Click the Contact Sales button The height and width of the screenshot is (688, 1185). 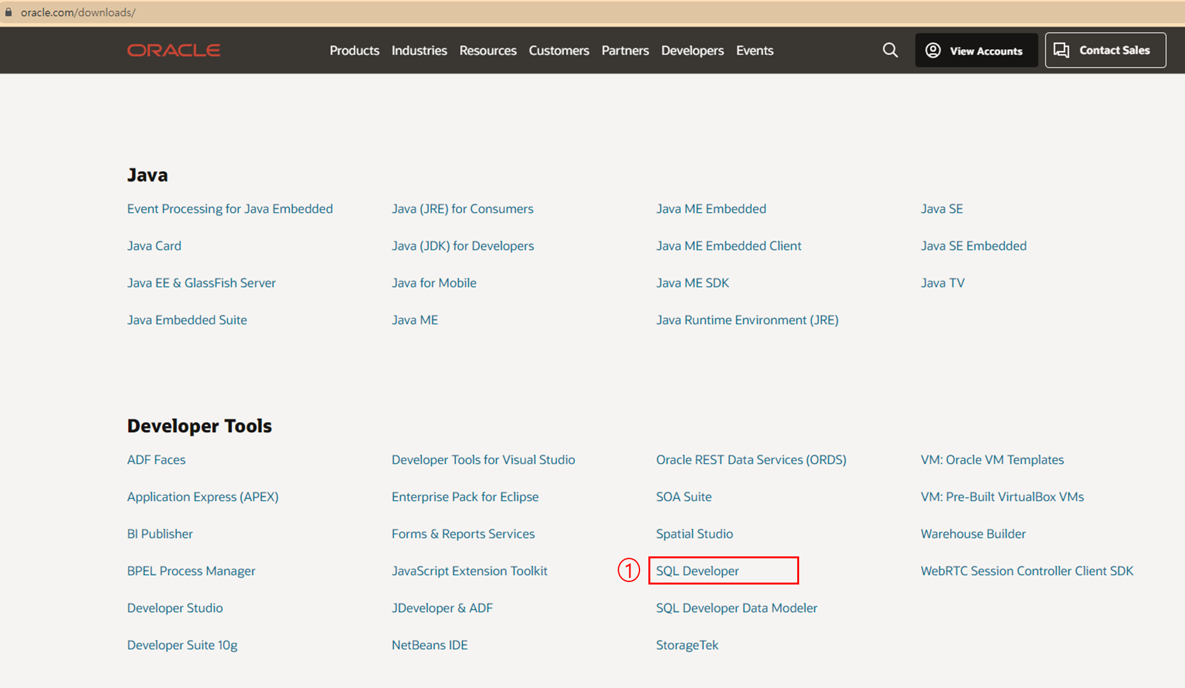[x=1105, y=50]
